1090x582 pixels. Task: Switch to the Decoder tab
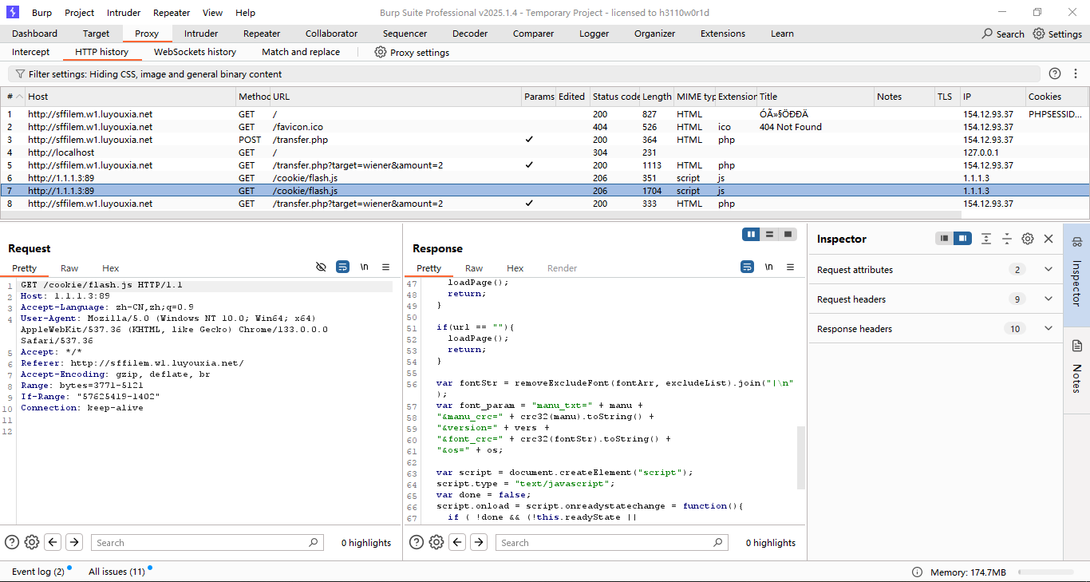click(x=470, y=34)
